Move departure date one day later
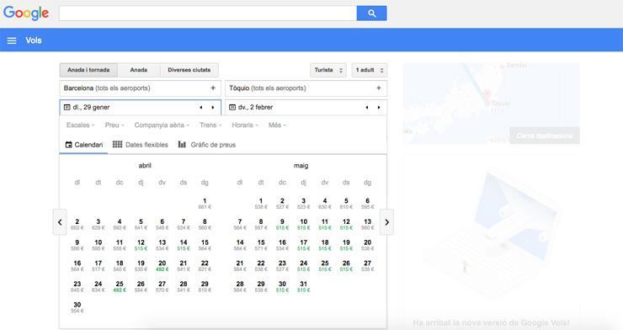Image resolution: width=623 pixels, height=330 pixels. coord(213,107)
